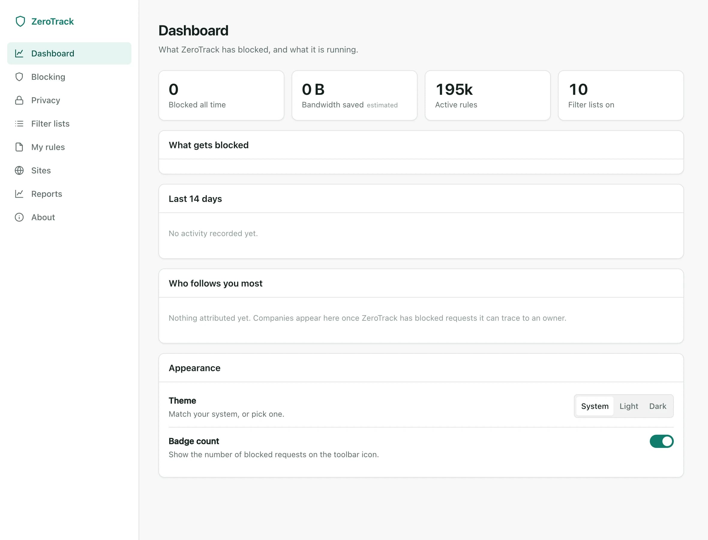Image resolution: width=708 pixels, height=540 pixels.
Task: Open the About page
Action: (x=69, y=217)
